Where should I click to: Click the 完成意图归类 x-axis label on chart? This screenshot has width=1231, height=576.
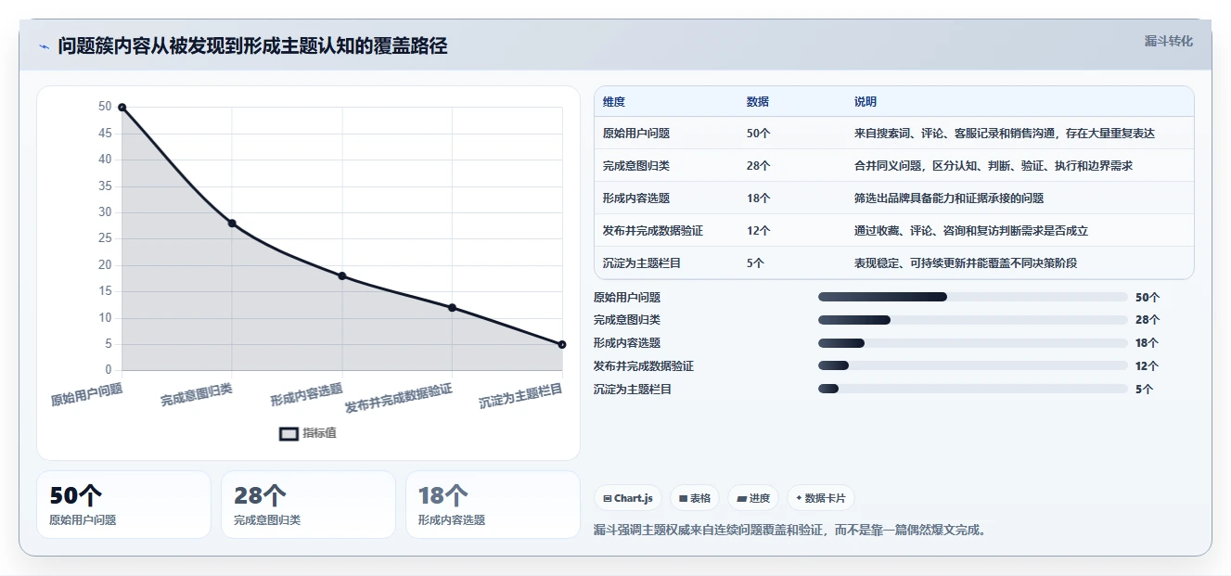[x=197, y=395]
